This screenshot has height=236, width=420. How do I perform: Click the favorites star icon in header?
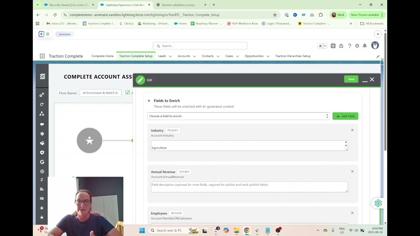(320, 46)
